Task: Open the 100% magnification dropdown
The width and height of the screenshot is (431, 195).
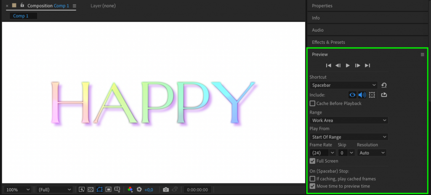Action: [x=17, y=190]
